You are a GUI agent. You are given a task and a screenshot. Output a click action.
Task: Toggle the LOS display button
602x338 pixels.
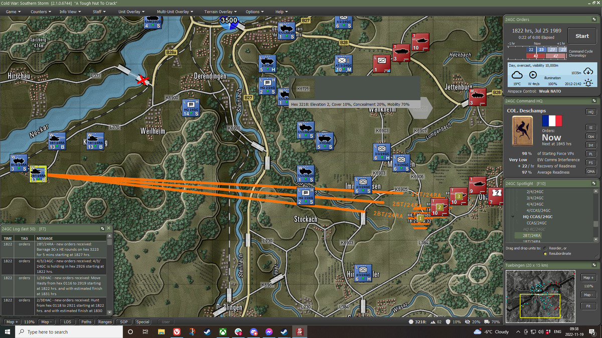(x=67, y=322)
